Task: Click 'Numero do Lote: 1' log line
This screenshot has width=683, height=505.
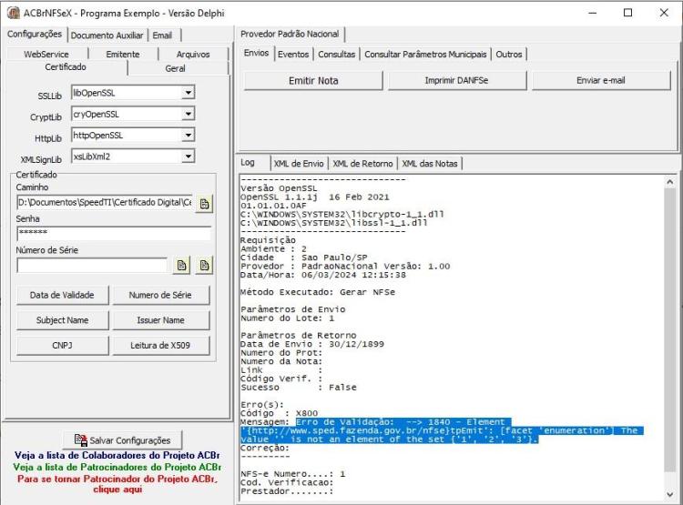Action: click(x=288, y=318)
